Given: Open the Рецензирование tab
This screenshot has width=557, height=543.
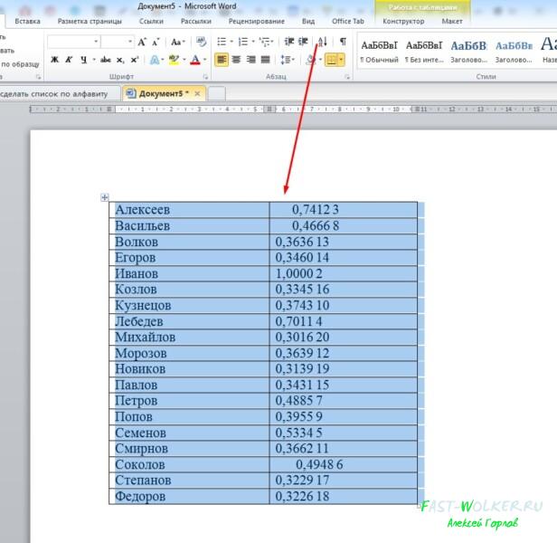Looking at the screenshot, I should tap(257, 22).
